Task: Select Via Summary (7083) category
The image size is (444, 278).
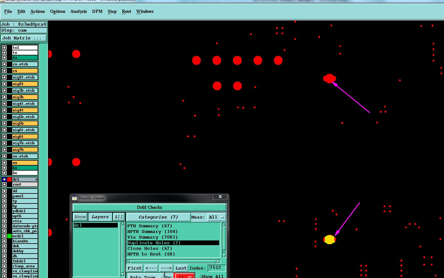Action: (173, 237)
